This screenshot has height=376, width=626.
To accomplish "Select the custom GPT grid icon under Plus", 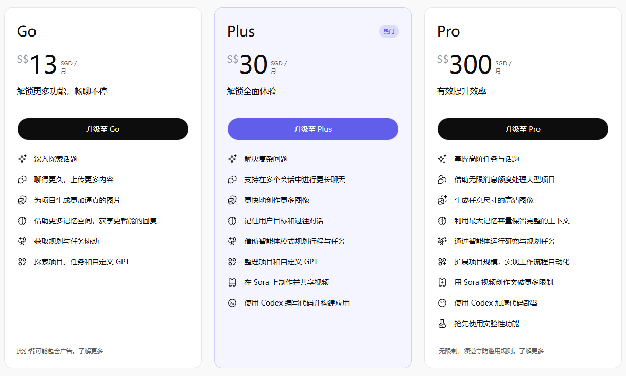I will 233,262.
